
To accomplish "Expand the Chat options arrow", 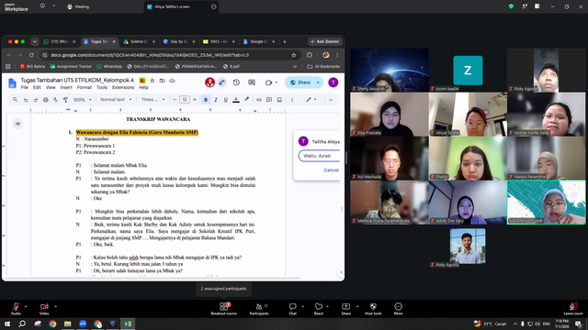I will pos(302,306).
